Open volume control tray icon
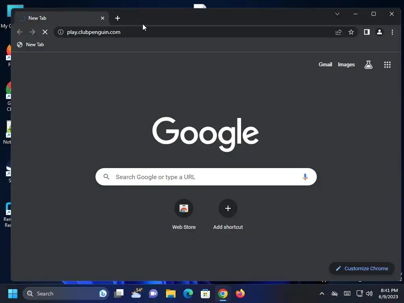Viewport: 404px width, 303px height. coord(369,294)
